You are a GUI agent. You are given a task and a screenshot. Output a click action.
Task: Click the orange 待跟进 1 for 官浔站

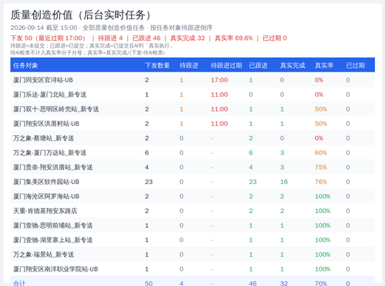coord(182,80)
